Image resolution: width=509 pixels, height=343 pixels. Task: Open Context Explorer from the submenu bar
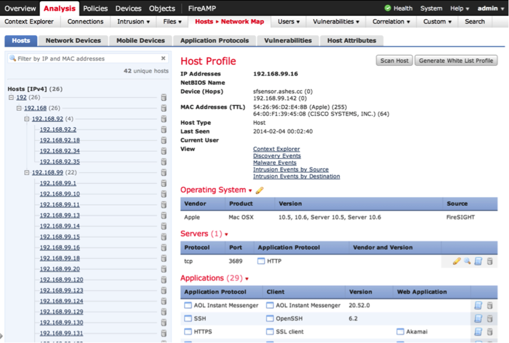[29, 22]
